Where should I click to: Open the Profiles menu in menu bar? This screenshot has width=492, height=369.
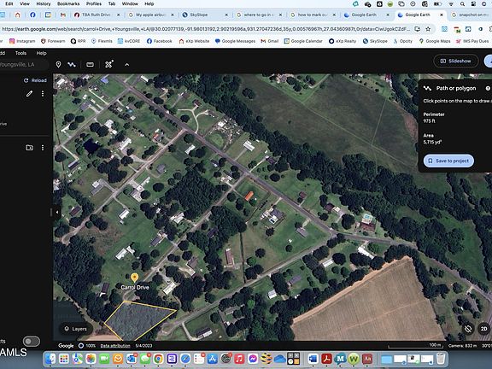94,3
